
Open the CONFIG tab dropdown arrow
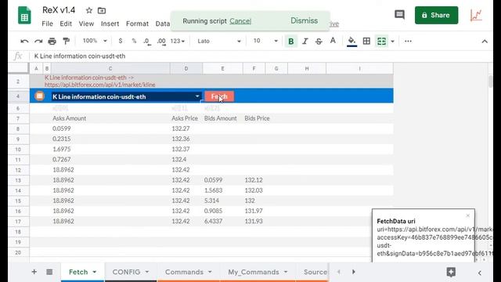click(x=147, y=272)
